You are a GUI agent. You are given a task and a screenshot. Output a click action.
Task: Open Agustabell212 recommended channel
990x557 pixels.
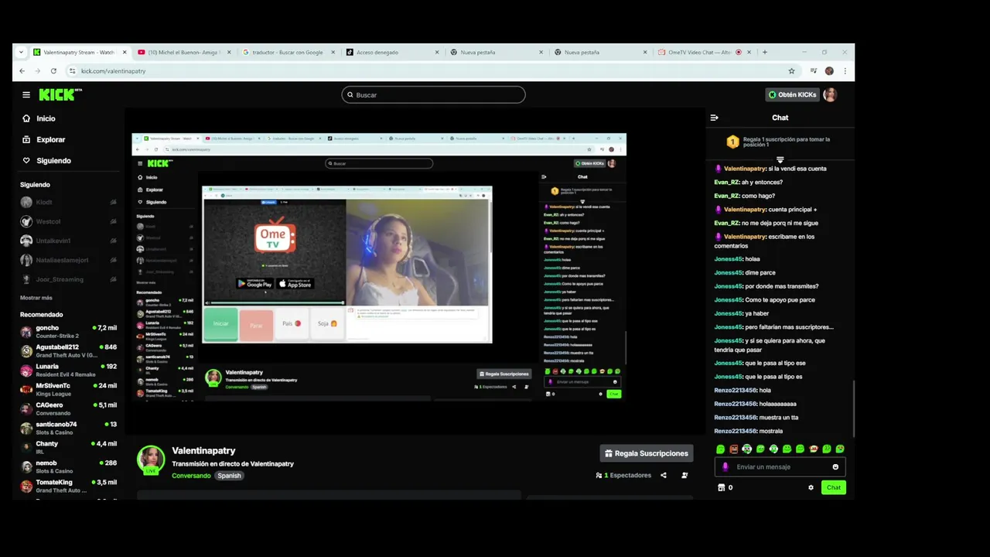68,350
